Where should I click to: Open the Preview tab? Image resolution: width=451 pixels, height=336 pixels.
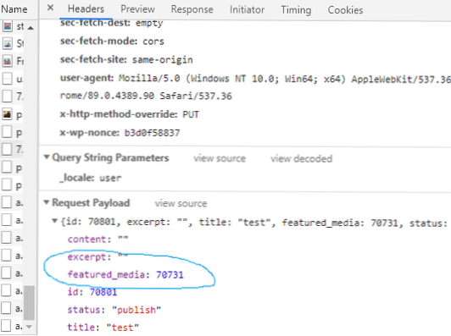[138, 9]
